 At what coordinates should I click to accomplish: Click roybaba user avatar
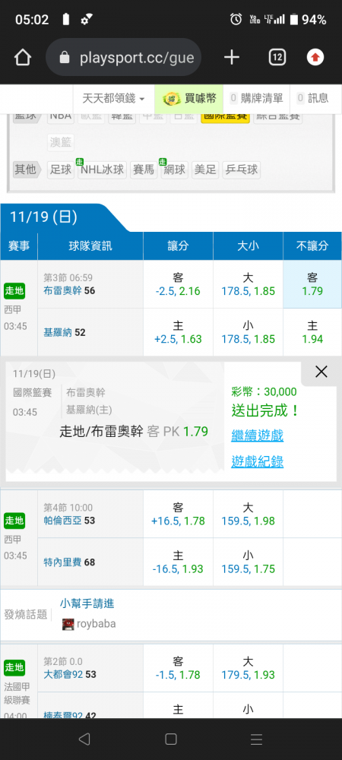[68, 624]
